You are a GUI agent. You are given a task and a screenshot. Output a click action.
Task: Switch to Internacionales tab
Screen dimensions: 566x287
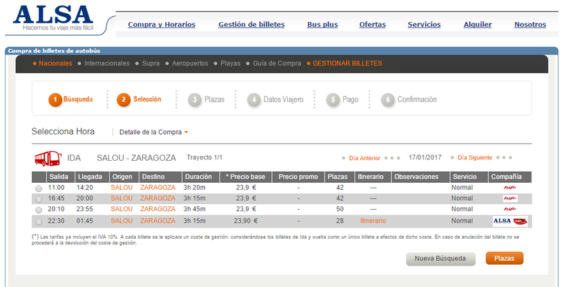[106, 63]
